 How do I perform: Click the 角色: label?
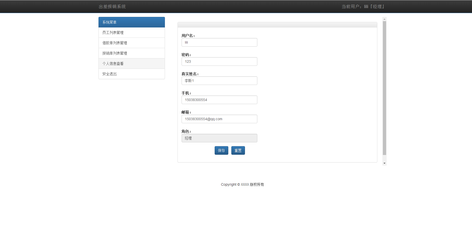point(186,131)
